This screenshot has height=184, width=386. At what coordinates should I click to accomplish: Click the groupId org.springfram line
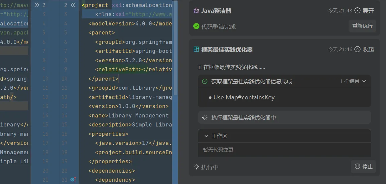coord(134,42)
